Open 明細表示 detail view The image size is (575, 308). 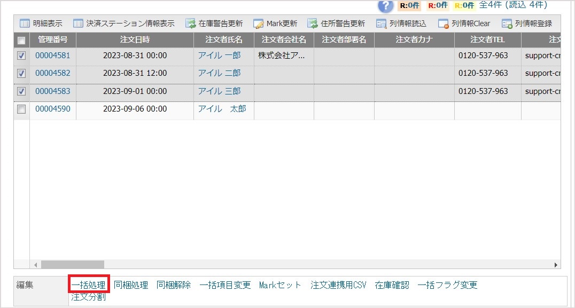(x=41, y=23)
